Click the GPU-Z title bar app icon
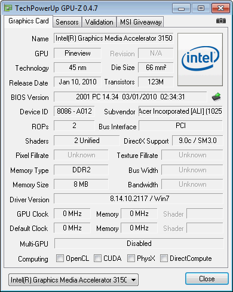 point(8,8)
